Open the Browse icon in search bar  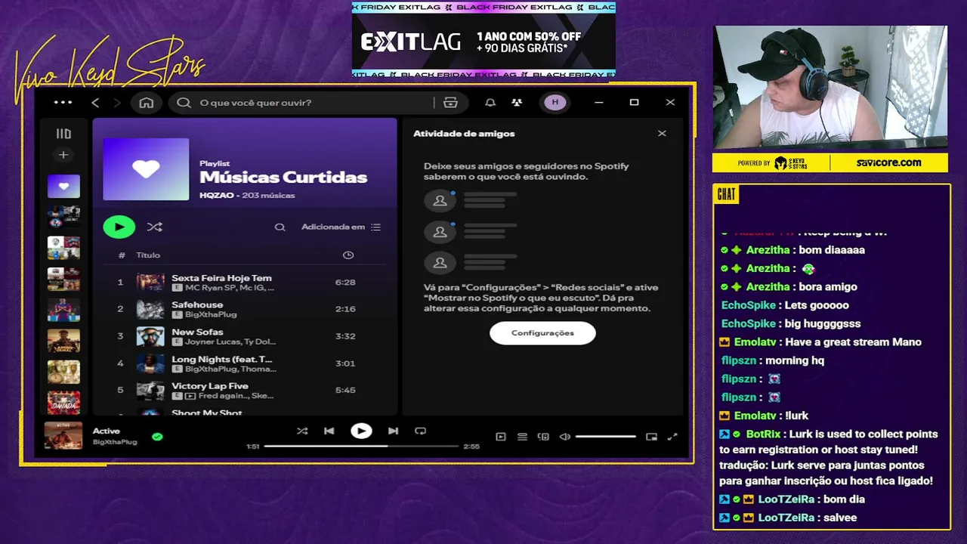[x=451, y=103]
